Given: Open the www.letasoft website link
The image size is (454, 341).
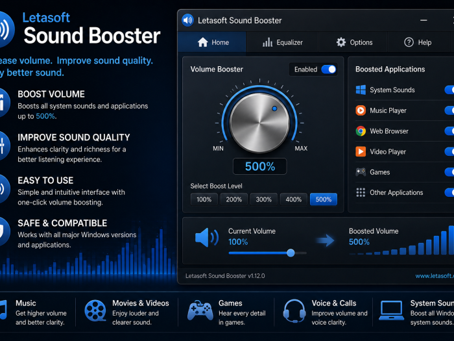Looking at the screenshot, I should pos(435,276).
